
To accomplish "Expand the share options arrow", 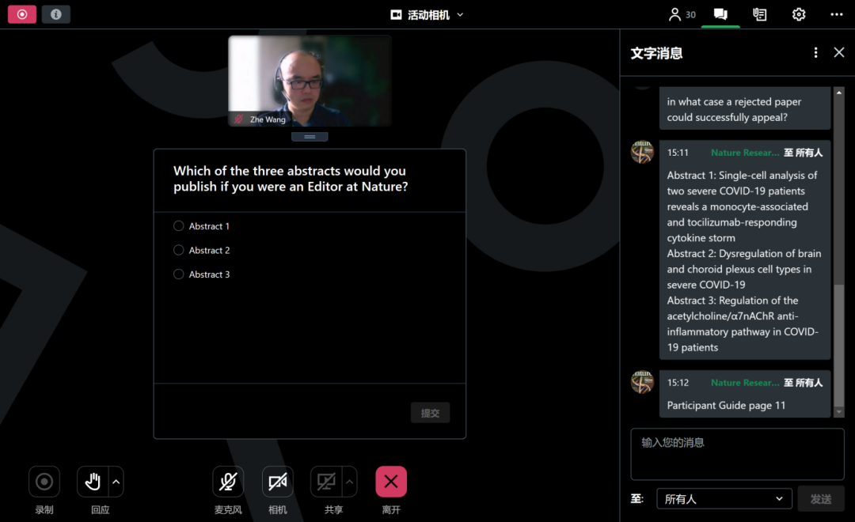I will 350,482.
